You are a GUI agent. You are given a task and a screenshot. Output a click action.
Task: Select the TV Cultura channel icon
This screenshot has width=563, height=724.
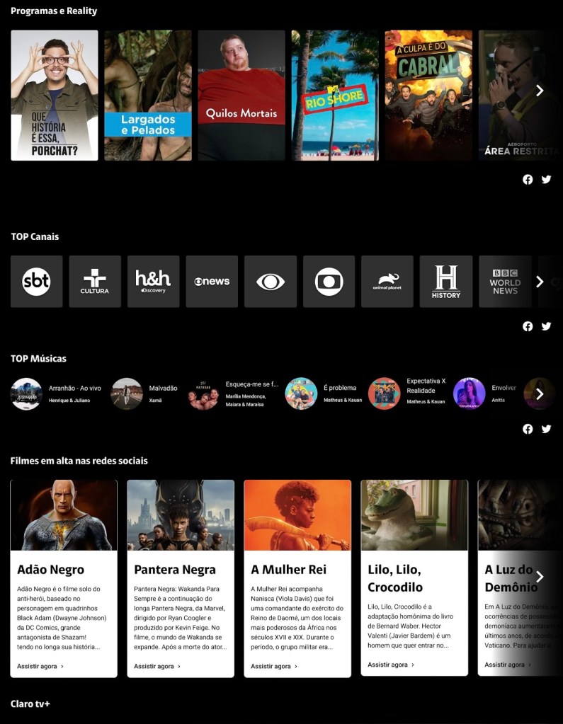(95, 282)
